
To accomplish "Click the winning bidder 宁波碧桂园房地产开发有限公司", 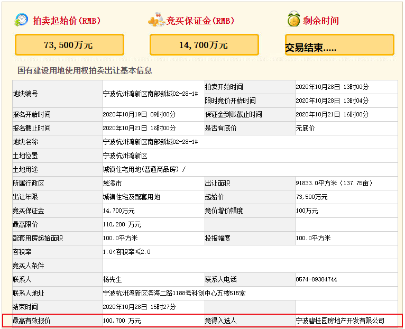I will [340, 321].
